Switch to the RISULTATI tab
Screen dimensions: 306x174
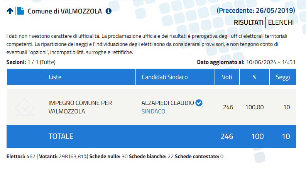click(x=249, y=22)
